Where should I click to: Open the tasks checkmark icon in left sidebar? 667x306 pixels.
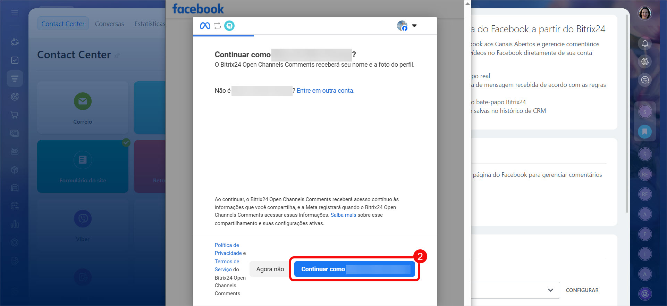click(x=15, y=60)
